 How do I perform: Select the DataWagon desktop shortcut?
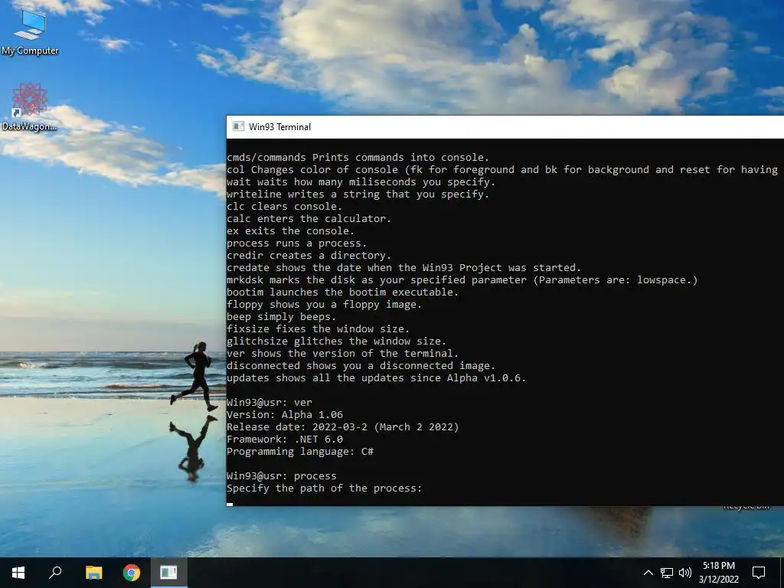pos(29,107)
